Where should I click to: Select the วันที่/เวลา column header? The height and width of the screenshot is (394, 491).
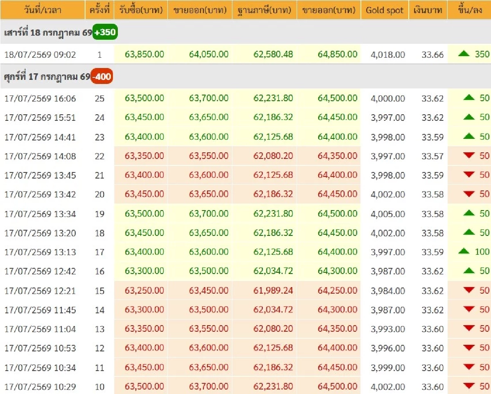click(43, 10)
